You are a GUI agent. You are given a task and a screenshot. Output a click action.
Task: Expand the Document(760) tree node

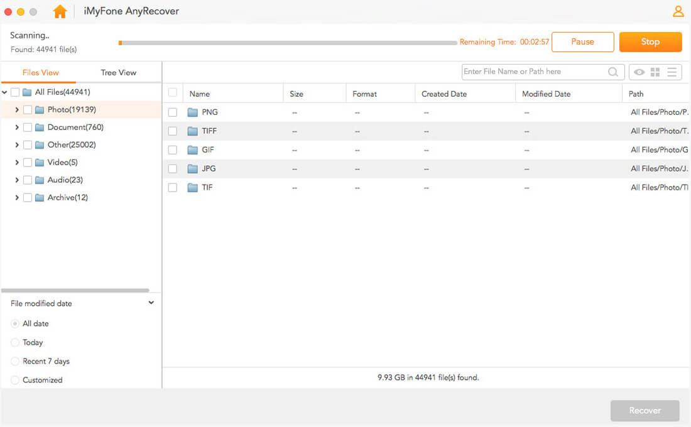pos(17,127)
